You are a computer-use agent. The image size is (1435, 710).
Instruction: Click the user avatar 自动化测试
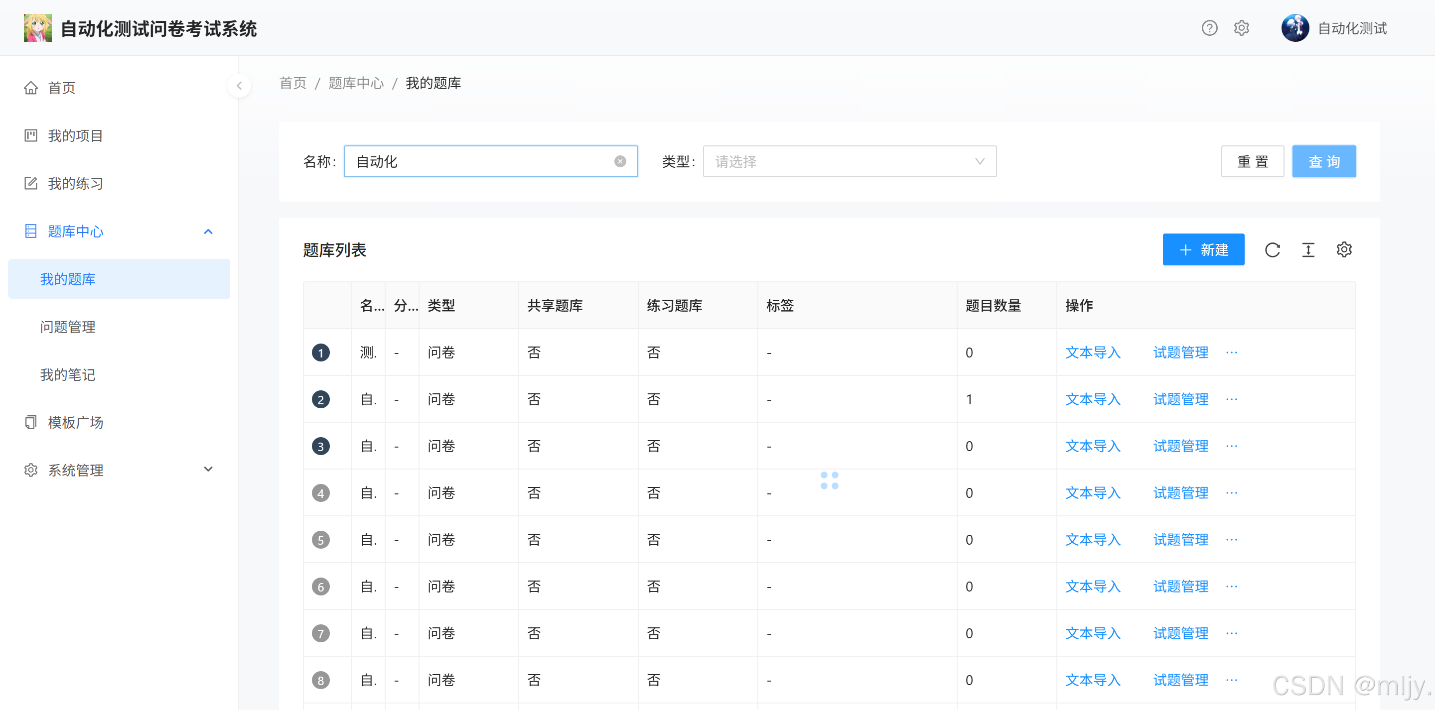click(1294, 28)
